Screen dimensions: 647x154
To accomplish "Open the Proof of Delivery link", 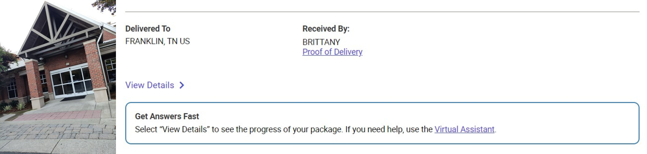I will tap(332, 52).
